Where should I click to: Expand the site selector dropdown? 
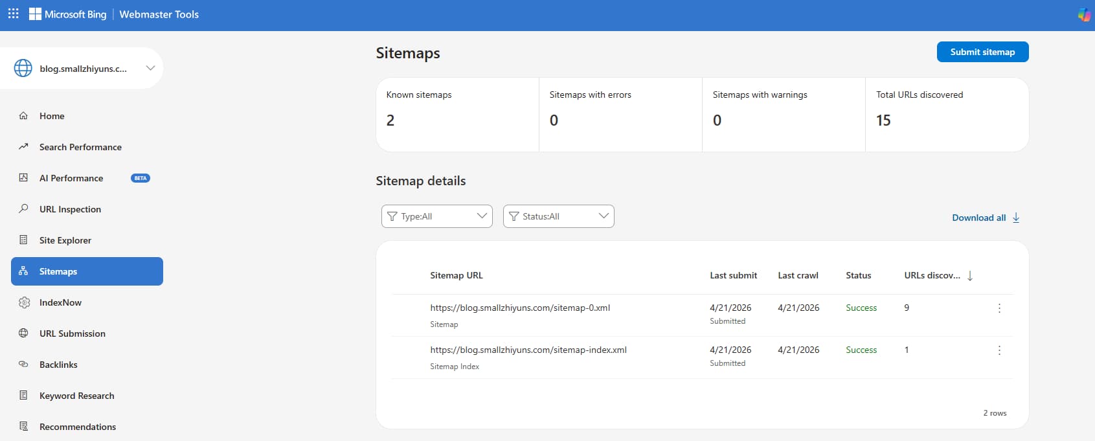pos(150,68)
